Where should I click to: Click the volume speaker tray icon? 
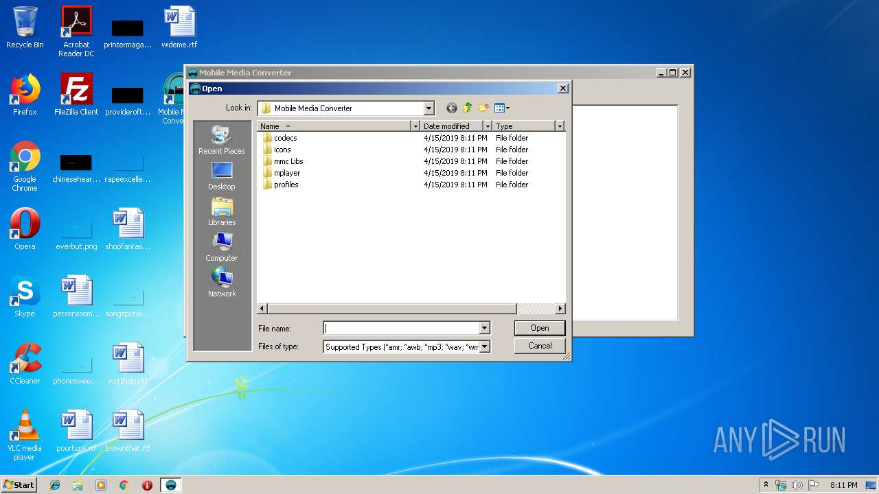pyautogui.click(x=797, y=485)
